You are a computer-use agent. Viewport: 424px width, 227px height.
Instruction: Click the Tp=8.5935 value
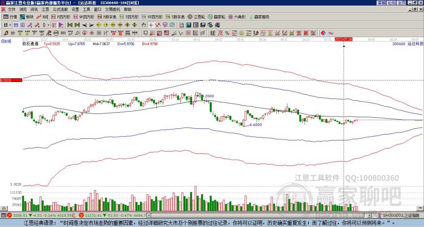tap(52, 43)
